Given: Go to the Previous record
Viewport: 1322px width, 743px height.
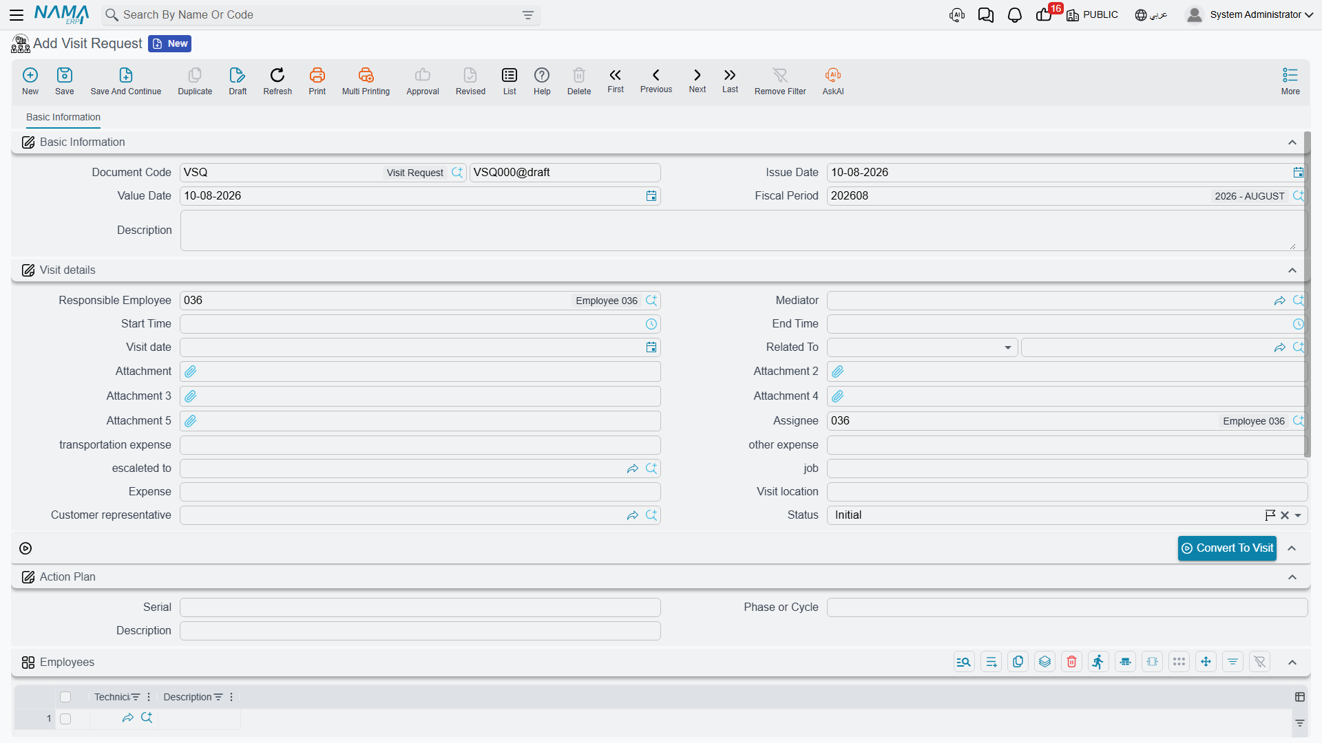Looking at the screenshot, I should pyautogui.click(x=656, y=80).
